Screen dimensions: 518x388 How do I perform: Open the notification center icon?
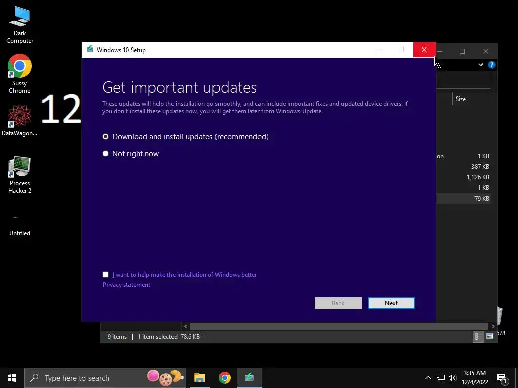(501, 378)
